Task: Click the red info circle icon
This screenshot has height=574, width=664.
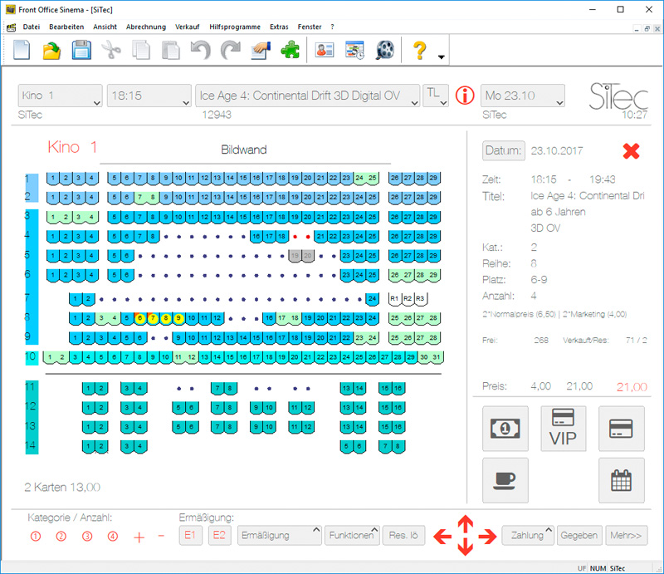Action: pos(465,96)
